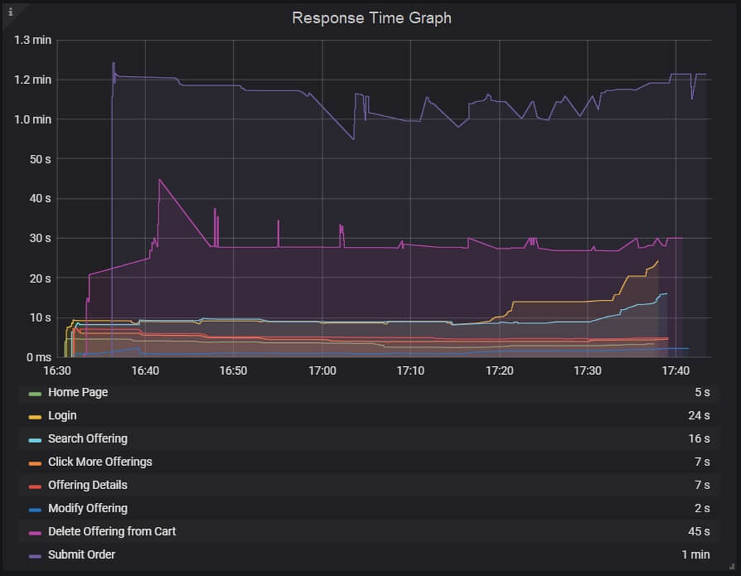Click the Delete Offering from Cart magenta swatch
The width and height of the screenshot is (741, 576).
click(35, 533)
